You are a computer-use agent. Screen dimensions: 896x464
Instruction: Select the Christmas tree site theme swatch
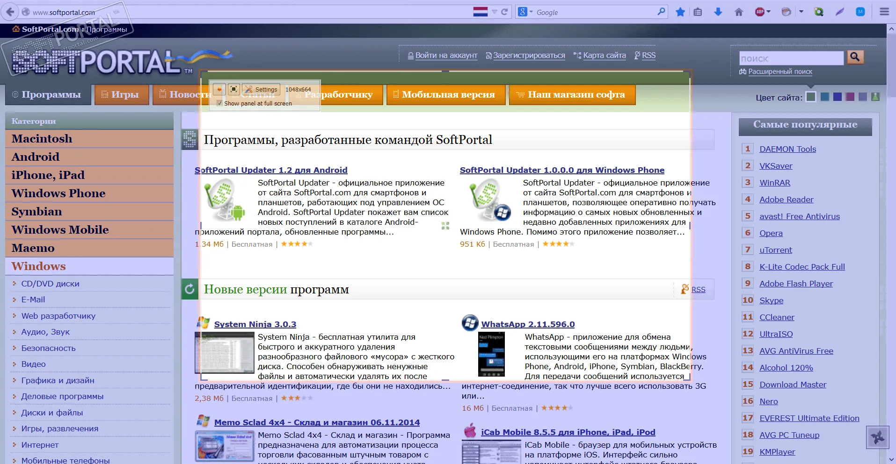875,97
